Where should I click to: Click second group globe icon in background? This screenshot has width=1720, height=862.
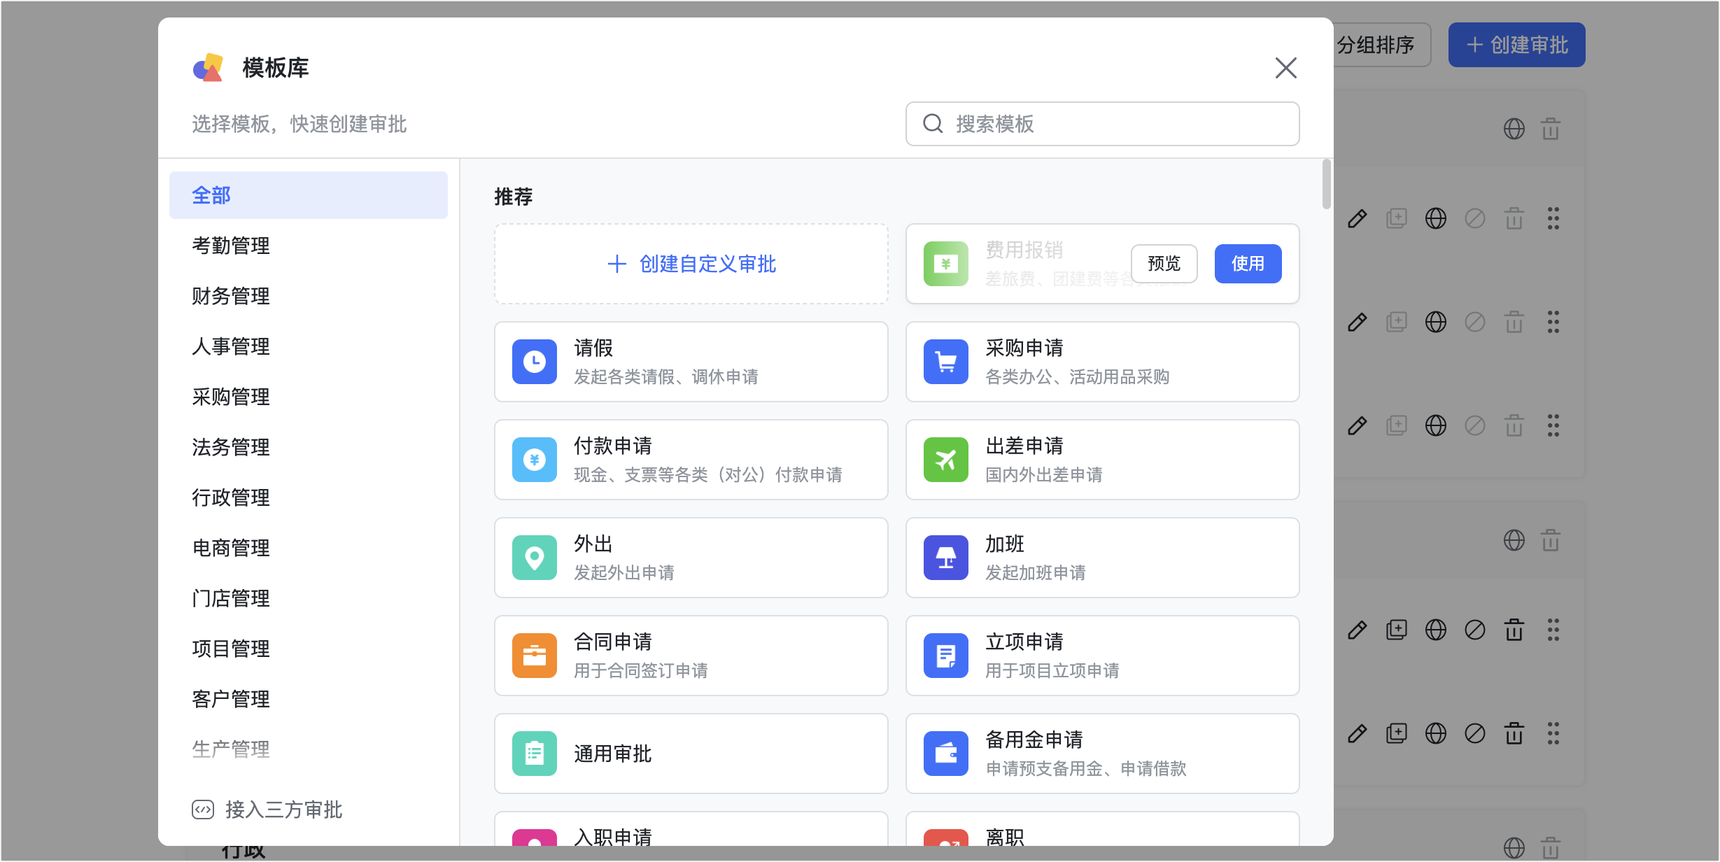1514,540
